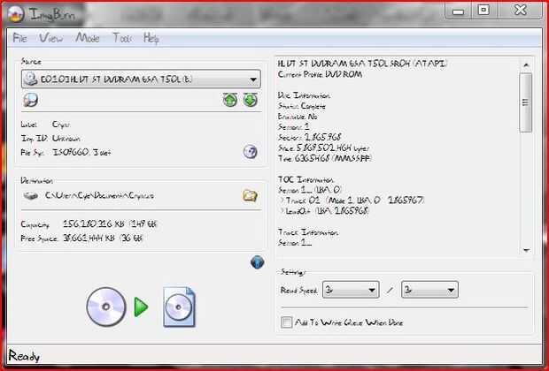Image resolution: width=549 pixels, height=371 pixels.
Task: Click the Capacity value
Action: coord(110,224)
